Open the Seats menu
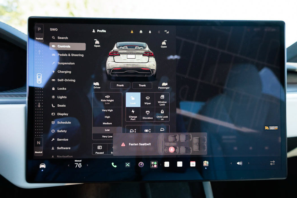297x198 pixels. click(59, 106)
